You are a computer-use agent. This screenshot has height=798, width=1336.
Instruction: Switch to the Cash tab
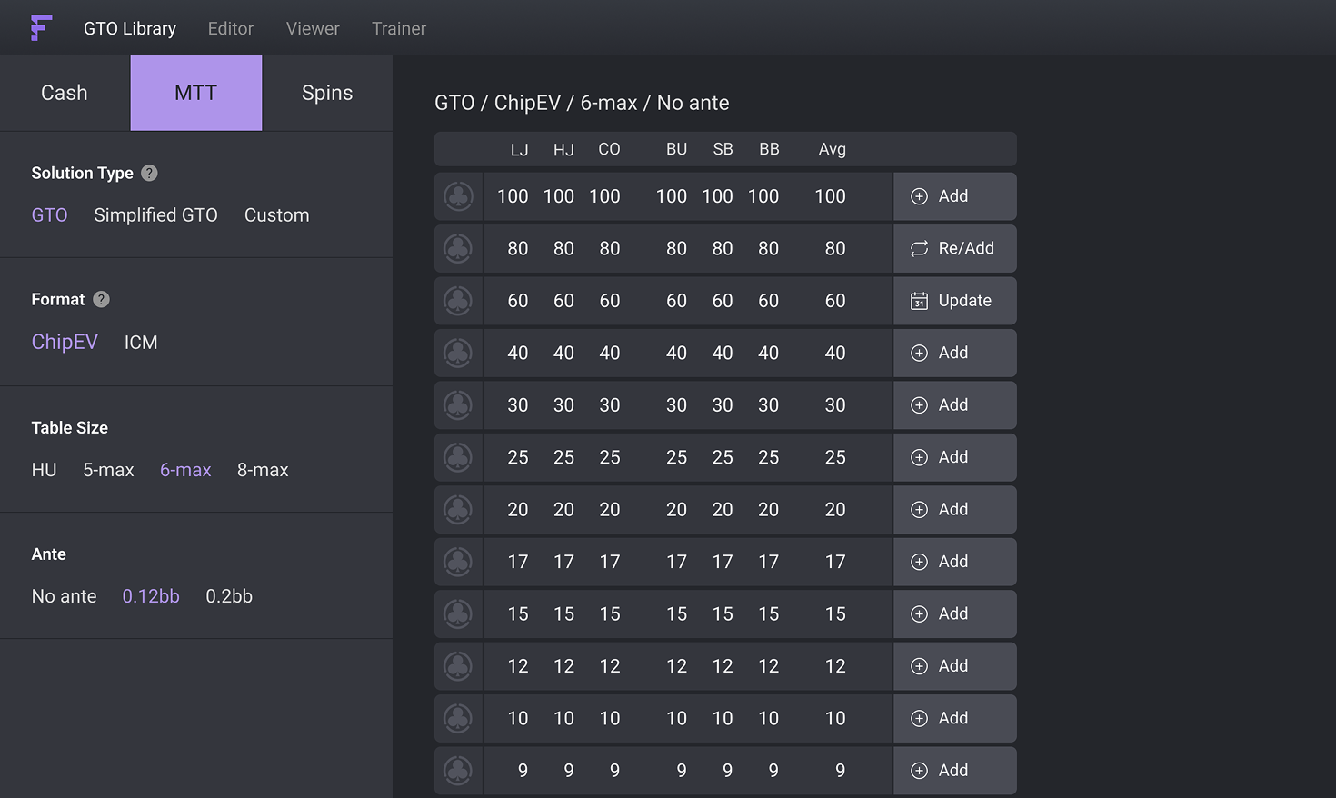(x=65, y=93)
